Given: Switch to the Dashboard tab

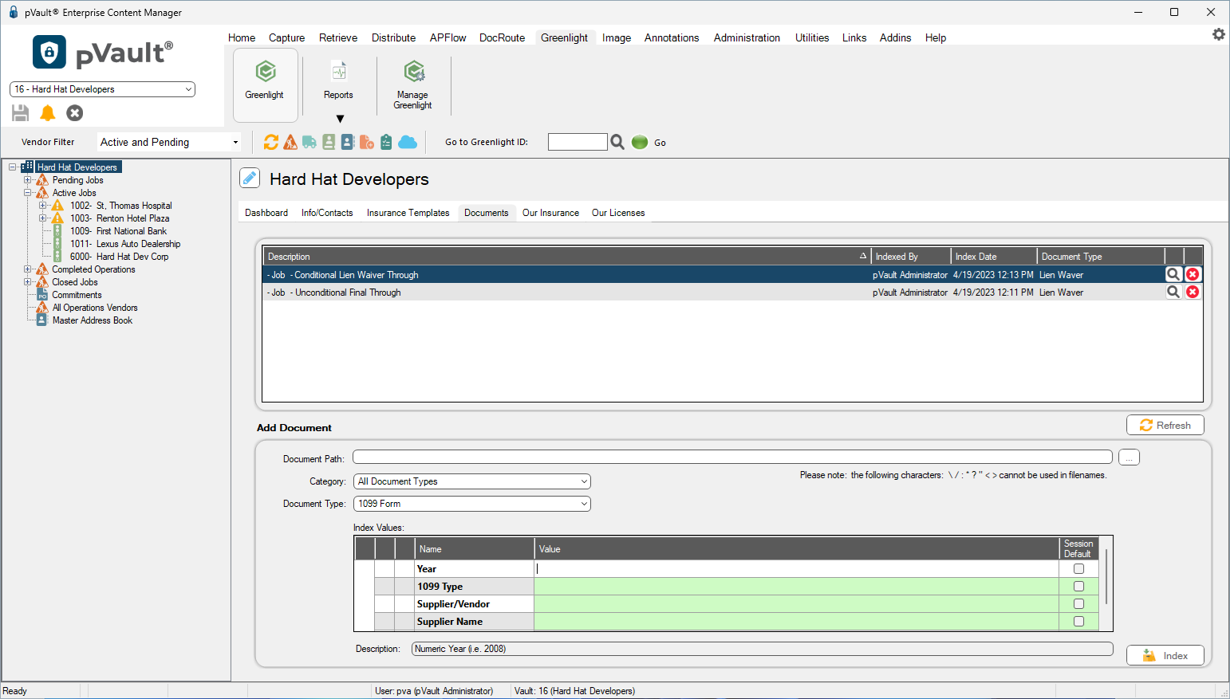Looking at the screenshot, I should [266, 213].
